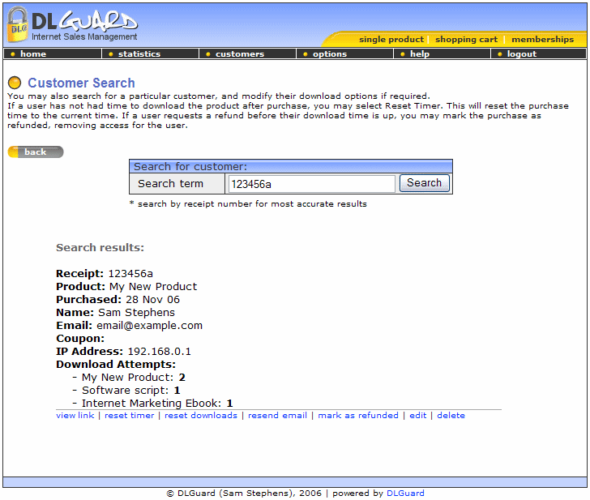The height and width of the screenshot is (500, 590).
Task: Focus the Search term input field
Action: coord(311,184)
